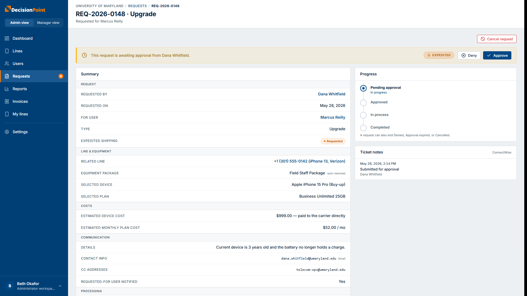The image size is (527, 296).
Task: Click the Submitted for approval ticket note
Action: (x=379, y=169)
